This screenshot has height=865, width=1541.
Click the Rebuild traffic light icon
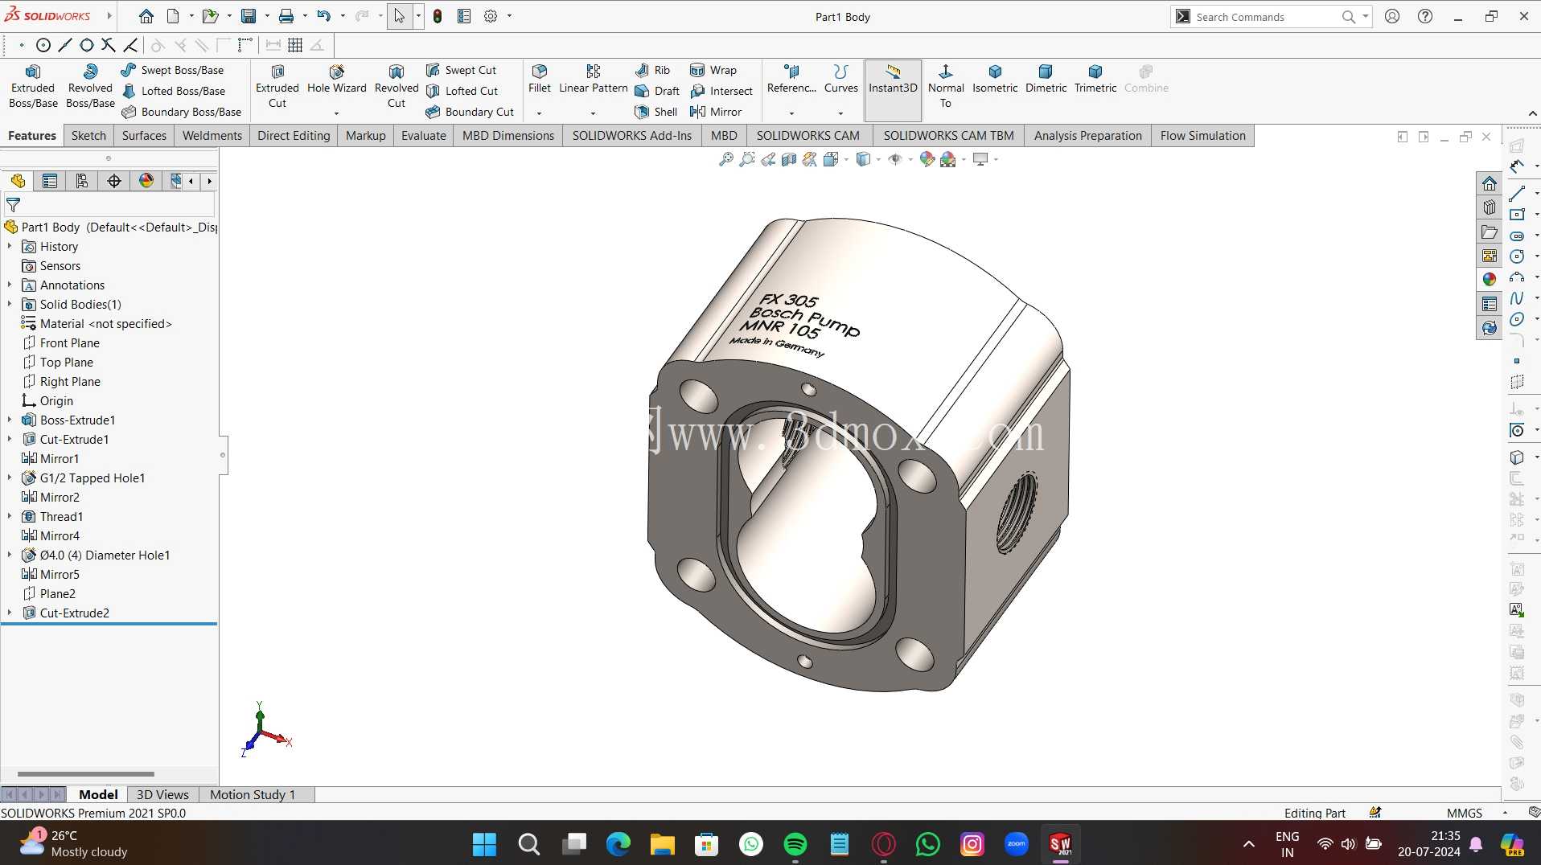point(438,16)
